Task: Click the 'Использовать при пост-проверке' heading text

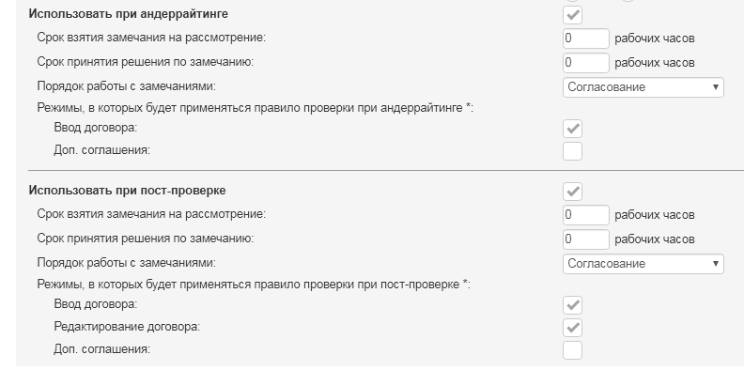Action: tap(127, 191)
